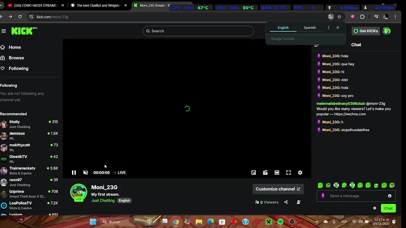Viewport: 406px width, 228px height.
Task: Open Windows Start menu
Action: tap(93, 222)
